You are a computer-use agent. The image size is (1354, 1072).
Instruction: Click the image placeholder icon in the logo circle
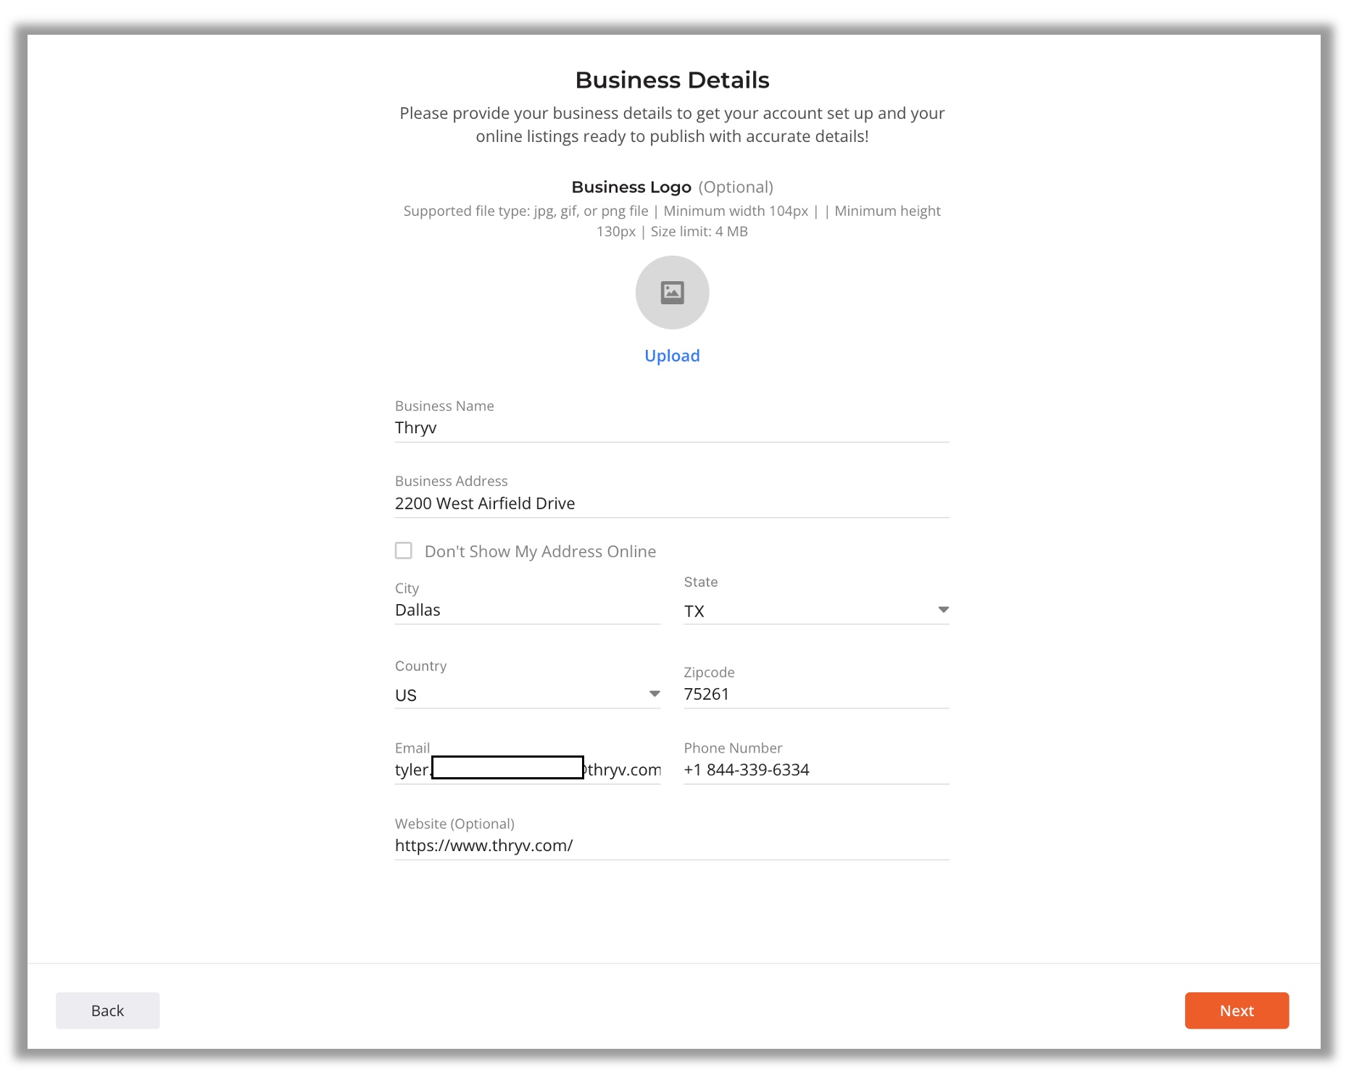pos(672,293)
